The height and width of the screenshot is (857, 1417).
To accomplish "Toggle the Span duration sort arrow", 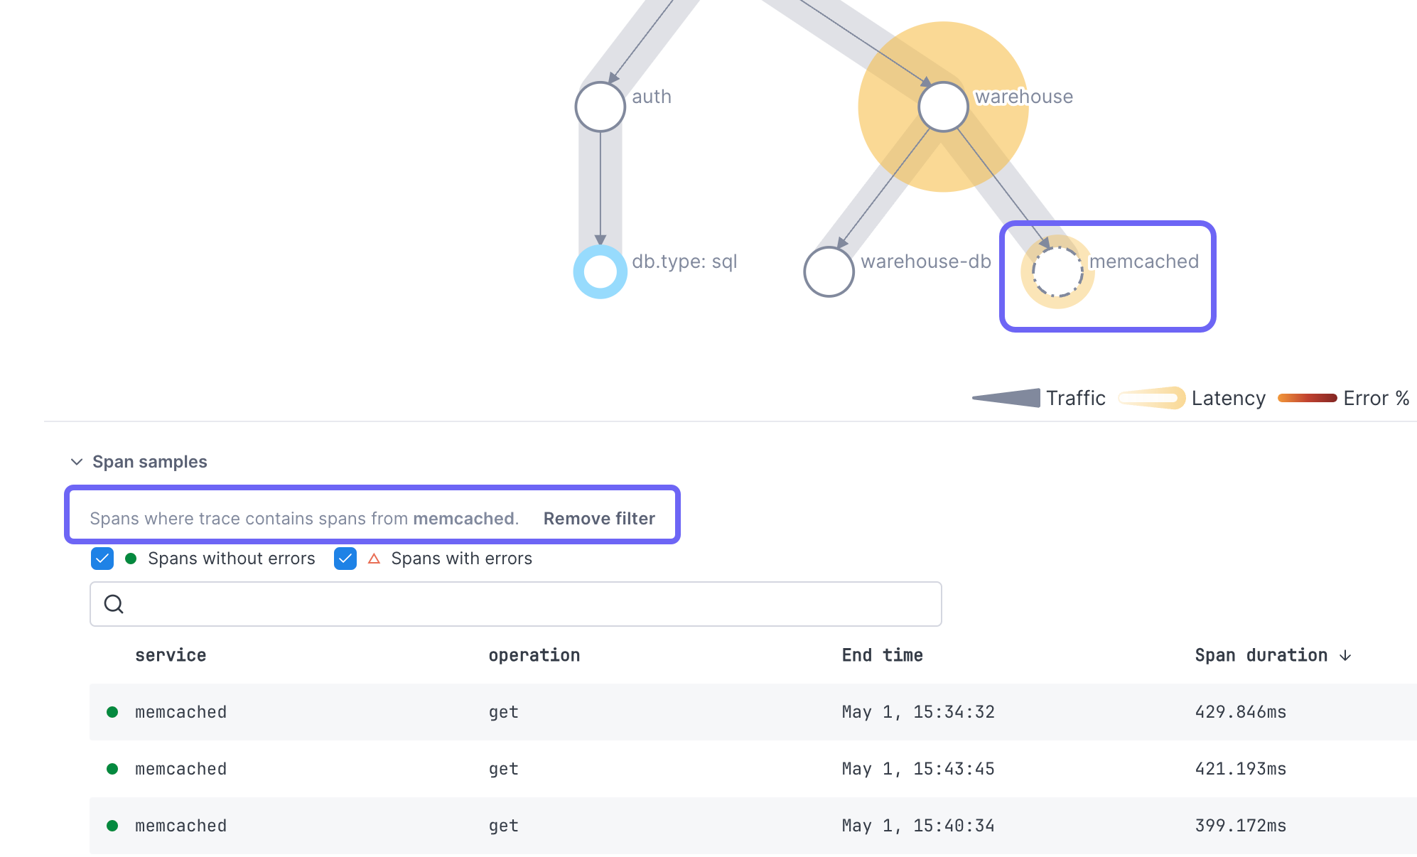I will tap(1345, 655).
